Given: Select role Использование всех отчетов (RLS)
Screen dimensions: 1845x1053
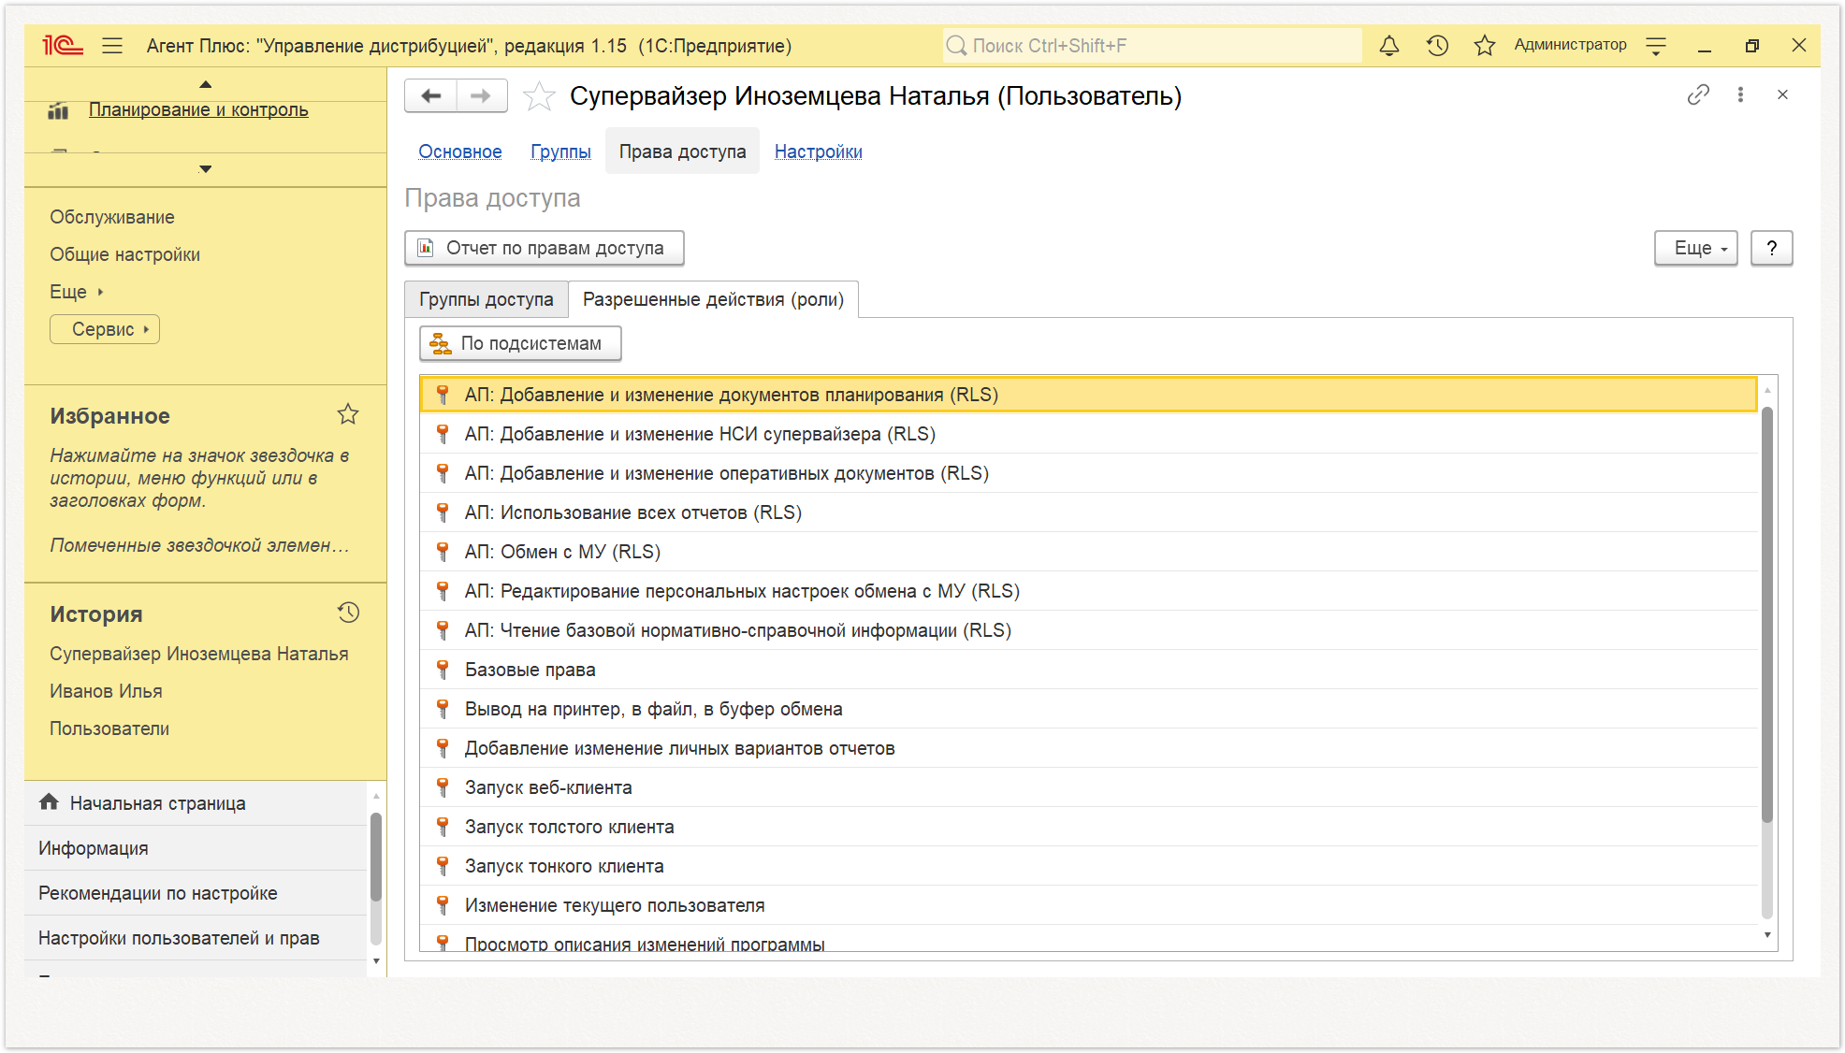Looking at the screenshot, I should pyautogui.click(x=1089, y=512).
